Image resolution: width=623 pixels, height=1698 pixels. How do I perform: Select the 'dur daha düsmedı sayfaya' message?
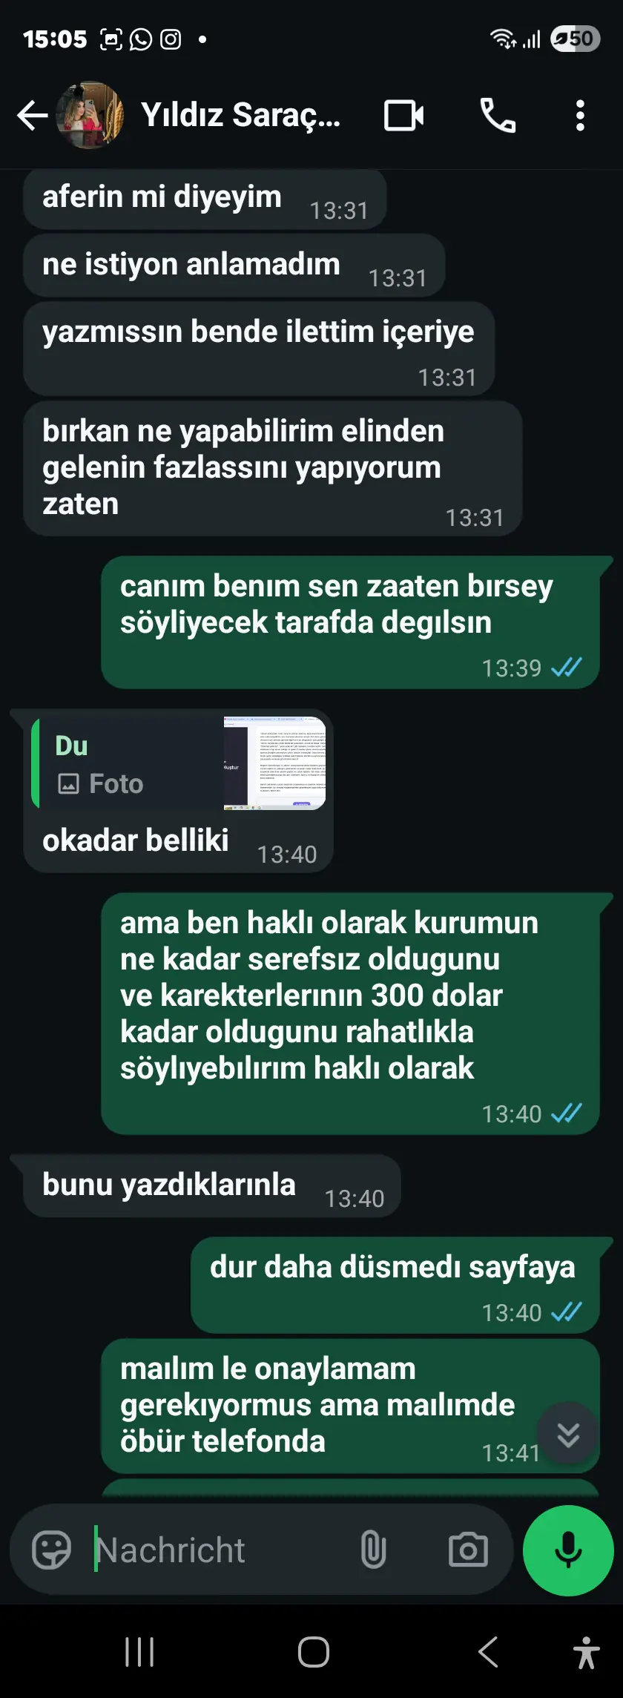[x=395, y=1285]
